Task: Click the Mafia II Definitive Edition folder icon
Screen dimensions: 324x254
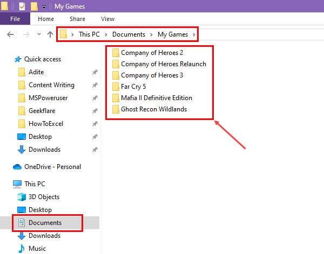Action: click(116, 98)
